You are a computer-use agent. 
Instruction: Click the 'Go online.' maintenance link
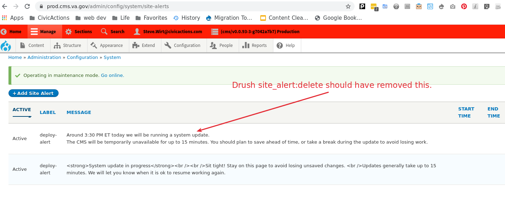coord(112,76)
